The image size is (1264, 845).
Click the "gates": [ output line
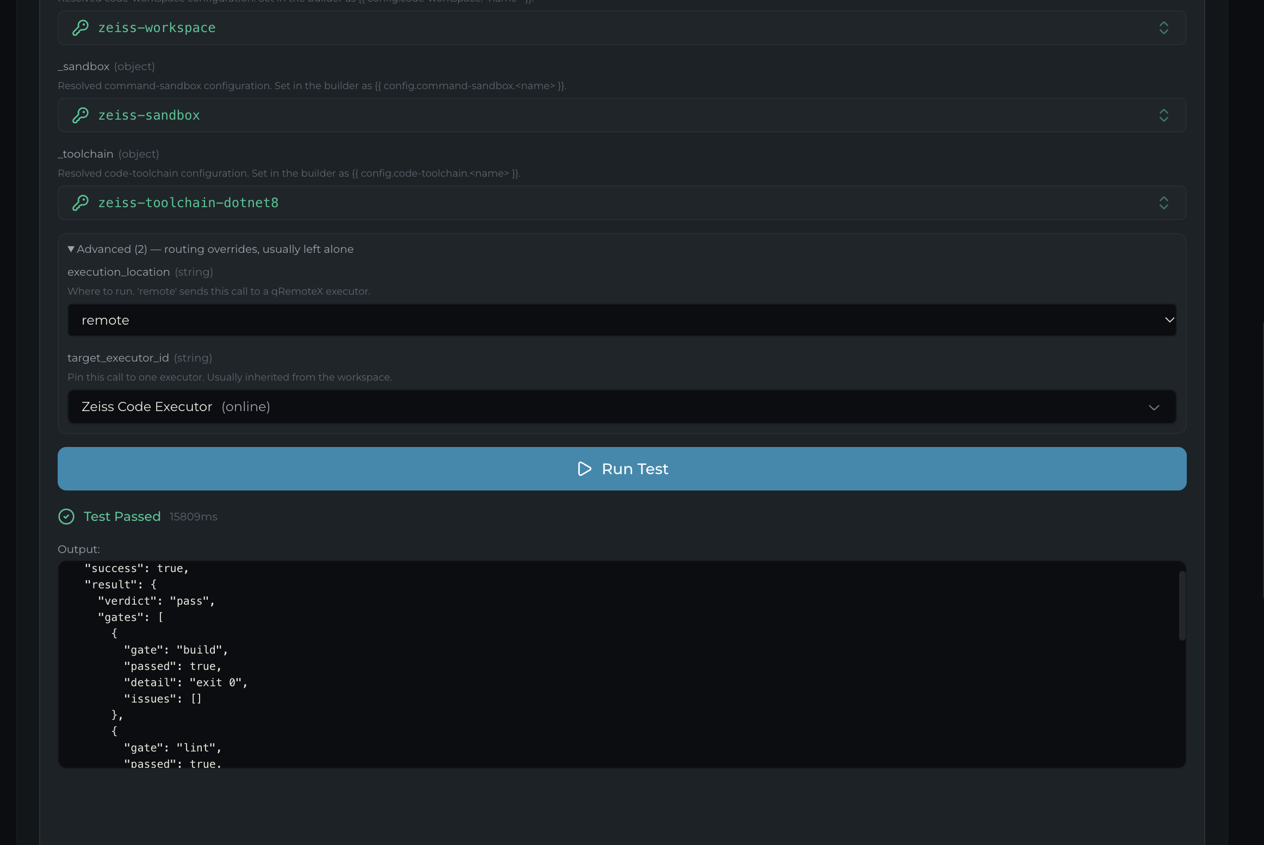131,617
